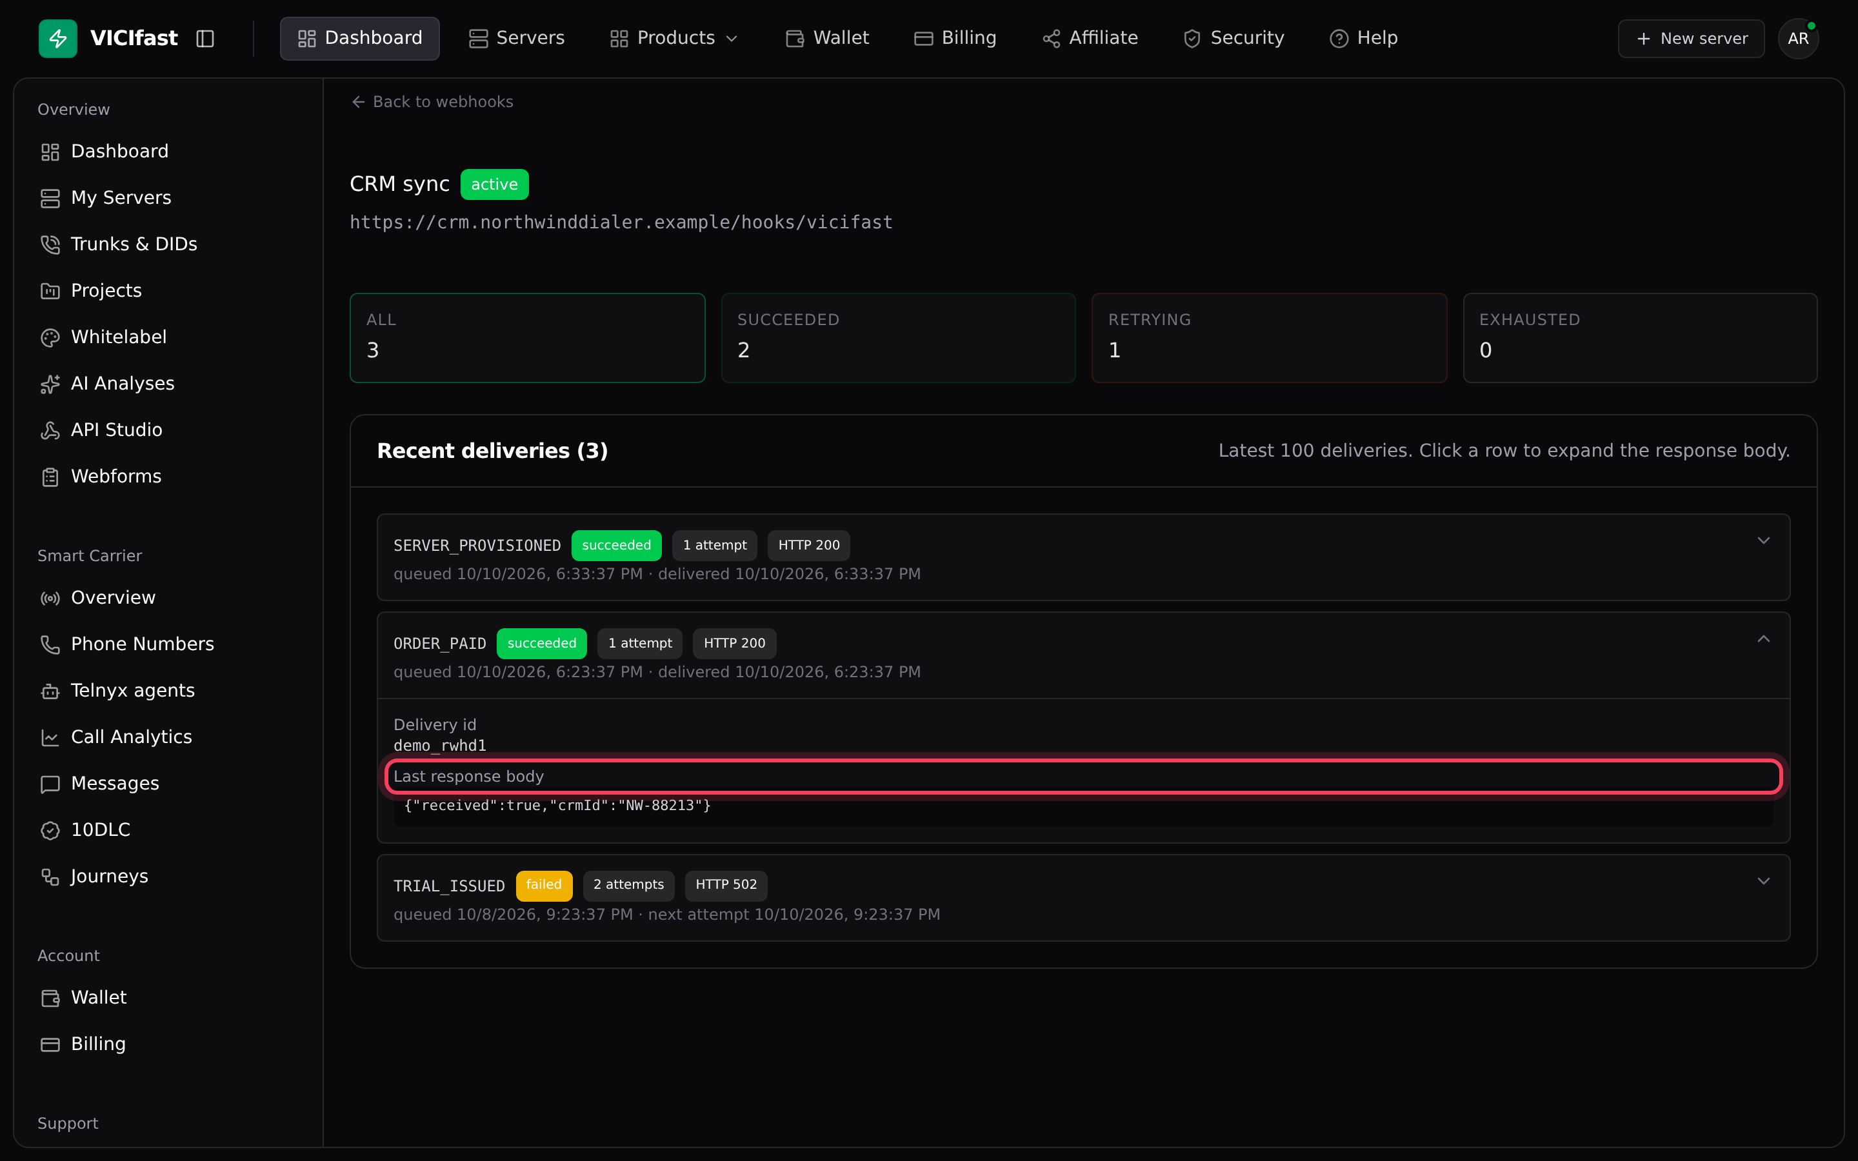Click the API Studio webhook icon
Viewport: 1858px width, 1161px height.
(50, 431)
